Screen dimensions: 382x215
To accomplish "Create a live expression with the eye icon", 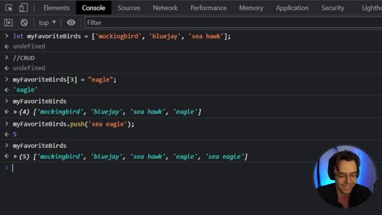I will coord(71,23).
